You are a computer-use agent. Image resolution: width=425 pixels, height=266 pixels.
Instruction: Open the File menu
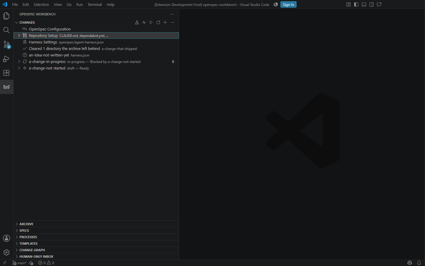click(x=15, y=4)
